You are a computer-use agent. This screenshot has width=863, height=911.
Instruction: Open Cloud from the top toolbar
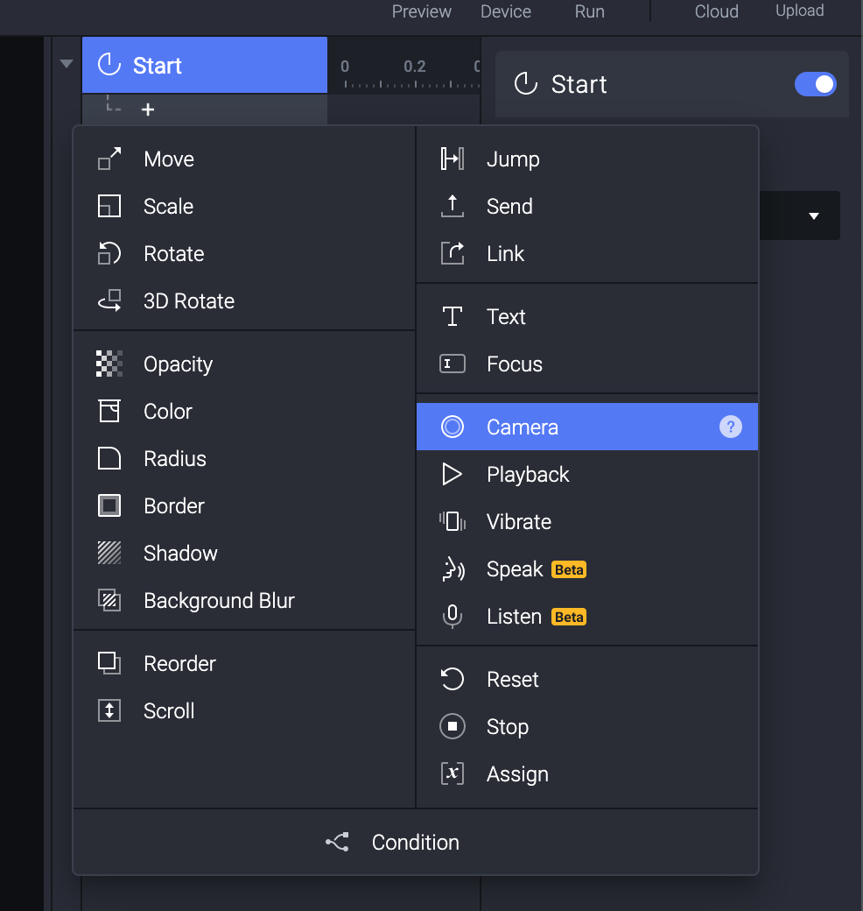716,11
